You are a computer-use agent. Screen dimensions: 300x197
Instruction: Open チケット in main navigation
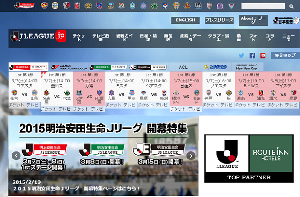[x=79, y=38]
